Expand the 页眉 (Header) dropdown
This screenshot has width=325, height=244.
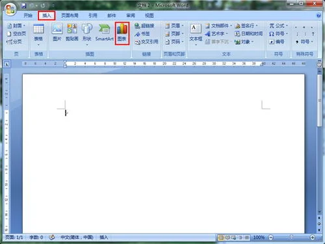tap(174, 25)
